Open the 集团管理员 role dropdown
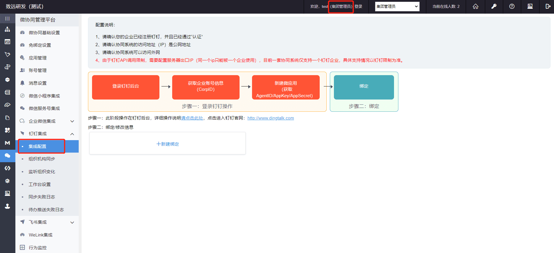Image resolution: width=554 pixels, height=253 pixels. pyautogui.click(x=397, y=6)
